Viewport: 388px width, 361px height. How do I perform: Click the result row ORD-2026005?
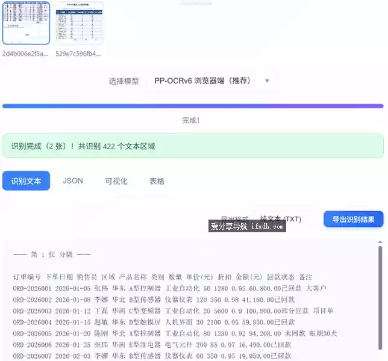pyautogui.click(x=175, y=333)
